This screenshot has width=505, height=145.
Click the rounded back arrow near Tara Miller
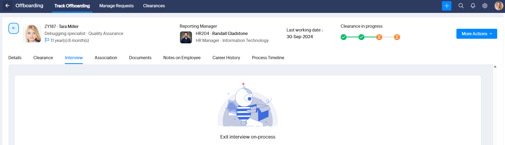pos(13,28)
